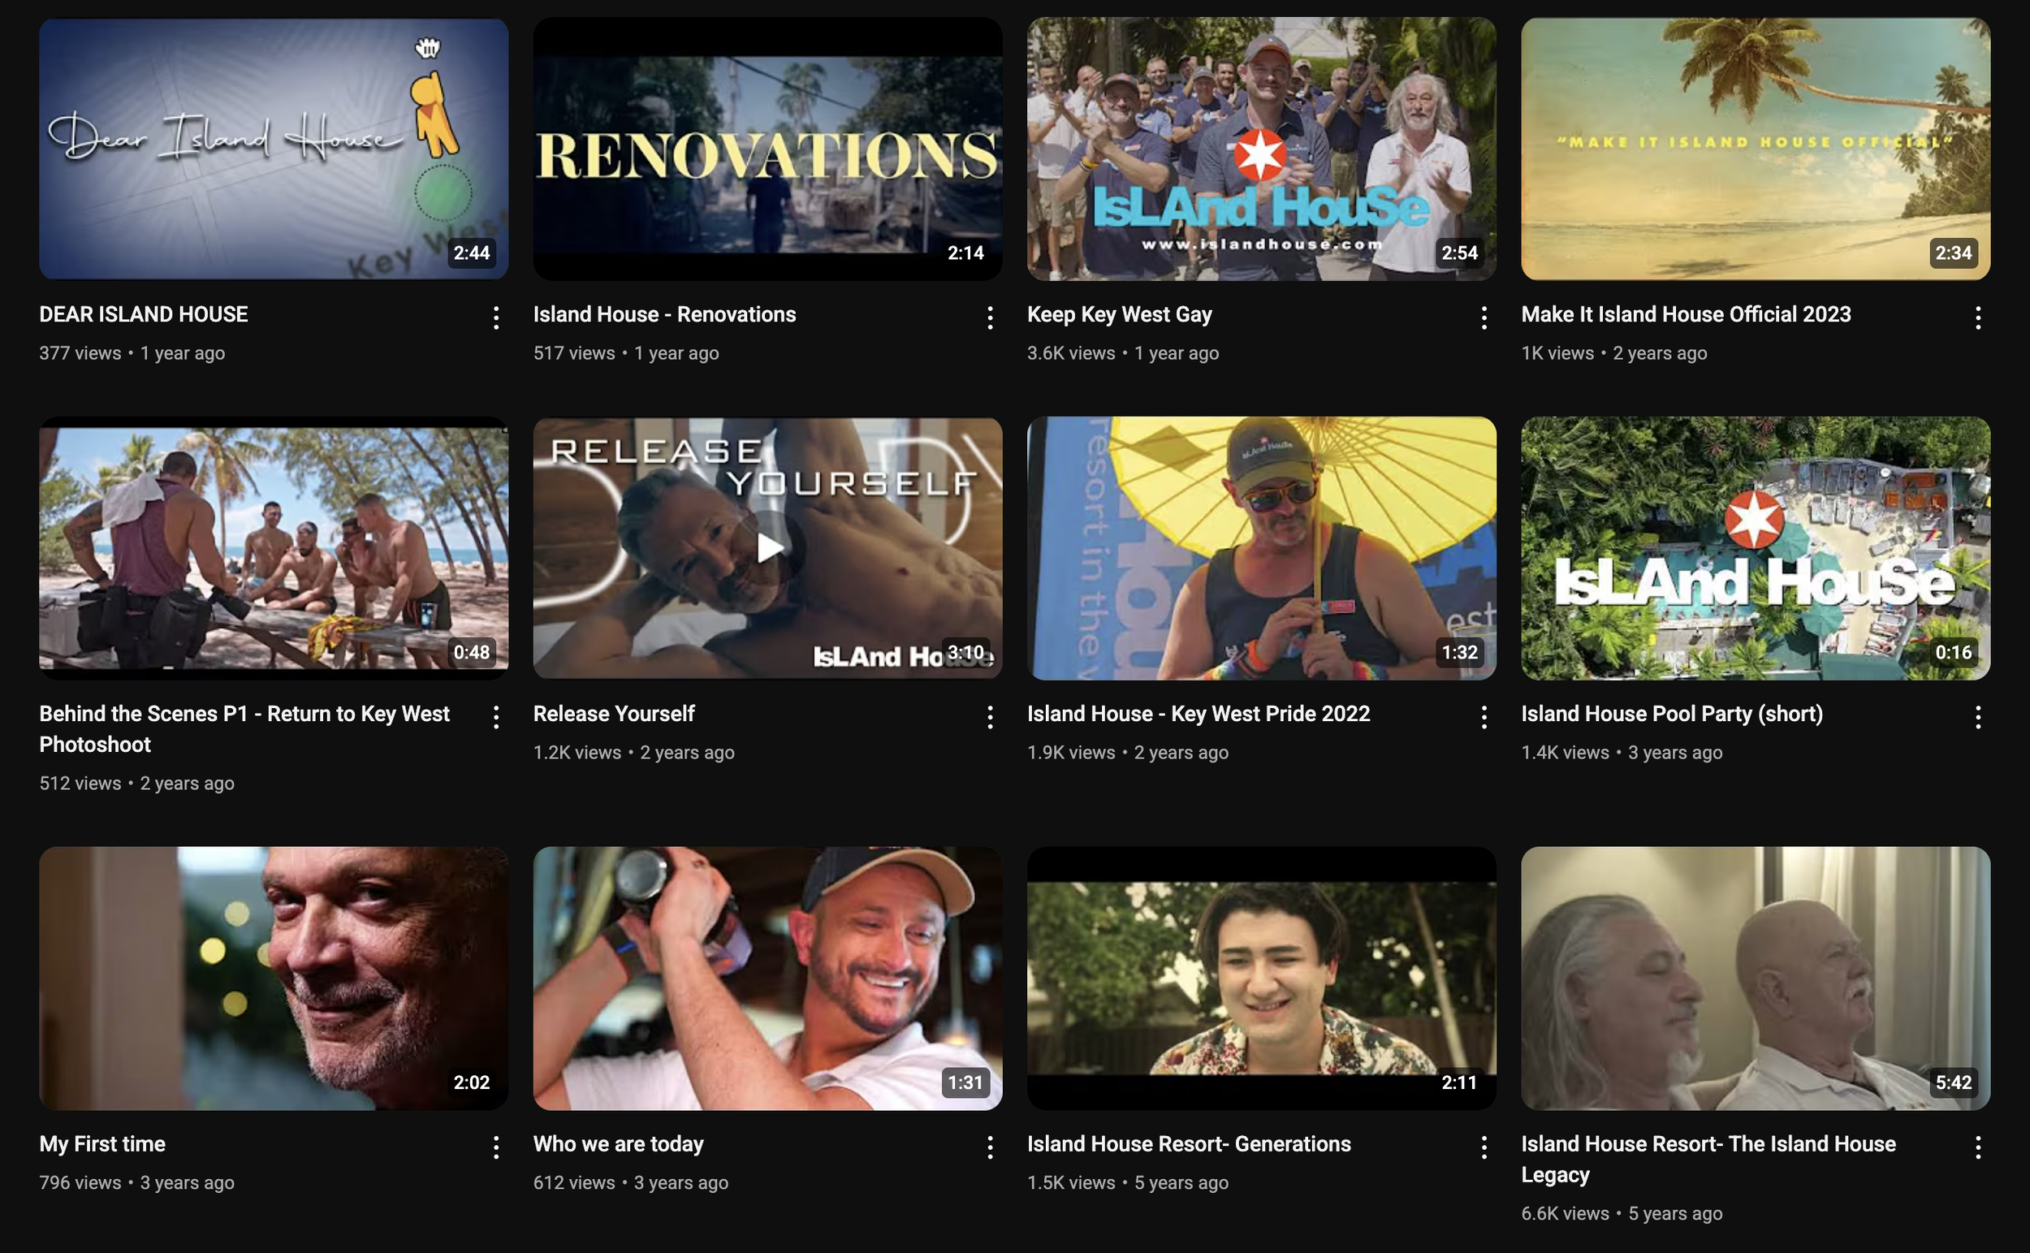Click the 1:32 duration badge

1459,652
